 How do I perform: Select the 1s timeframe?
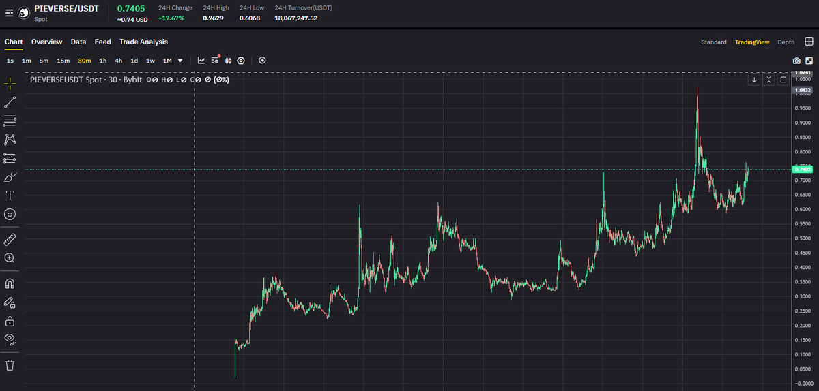pyautogui.click(x=10, y=61)
